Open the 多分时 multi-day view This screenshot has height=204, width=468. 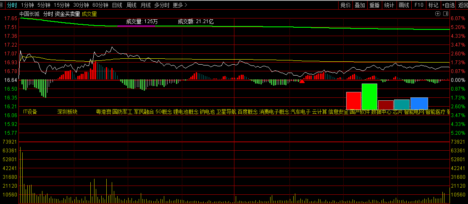point(162,5)
